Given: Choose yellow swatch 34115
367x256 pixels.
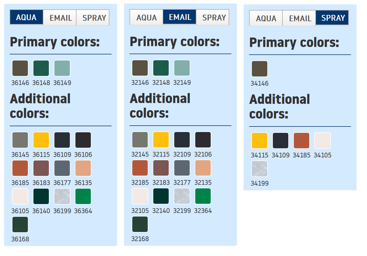Looking at the screenshot, I should point(260,141).
